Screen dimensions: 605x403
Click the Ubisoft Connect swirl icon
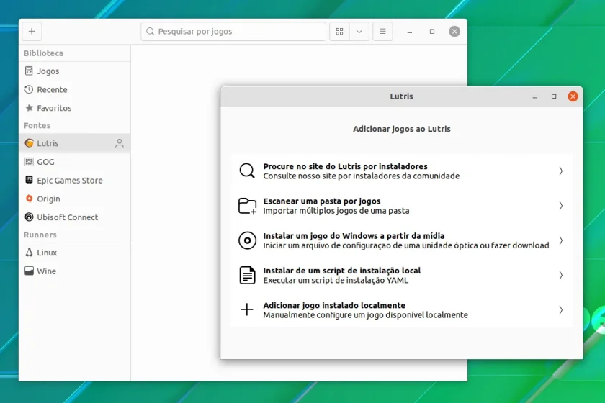click(x=29, y=217)
